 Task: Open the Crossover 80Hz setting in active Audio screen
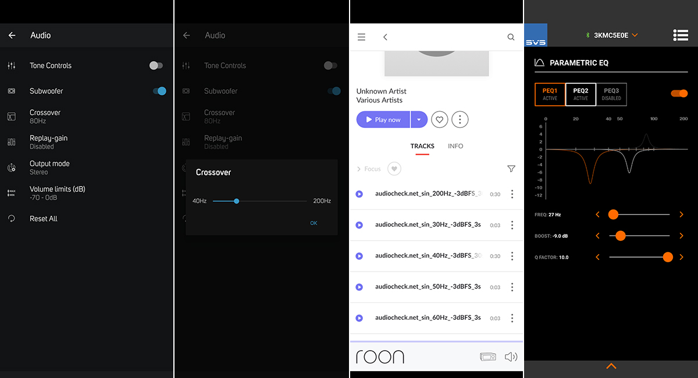87,116
